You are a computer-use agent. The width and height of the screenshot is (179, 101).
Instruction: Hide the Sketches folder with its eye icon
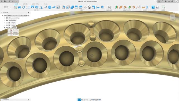[x=7, y=27]
